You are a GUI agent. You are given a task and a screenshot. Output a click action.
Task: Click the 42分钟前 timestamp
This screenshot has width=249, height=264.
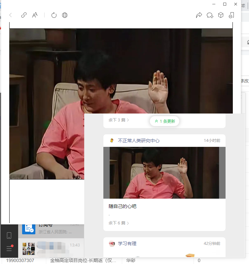pos(212,244)
